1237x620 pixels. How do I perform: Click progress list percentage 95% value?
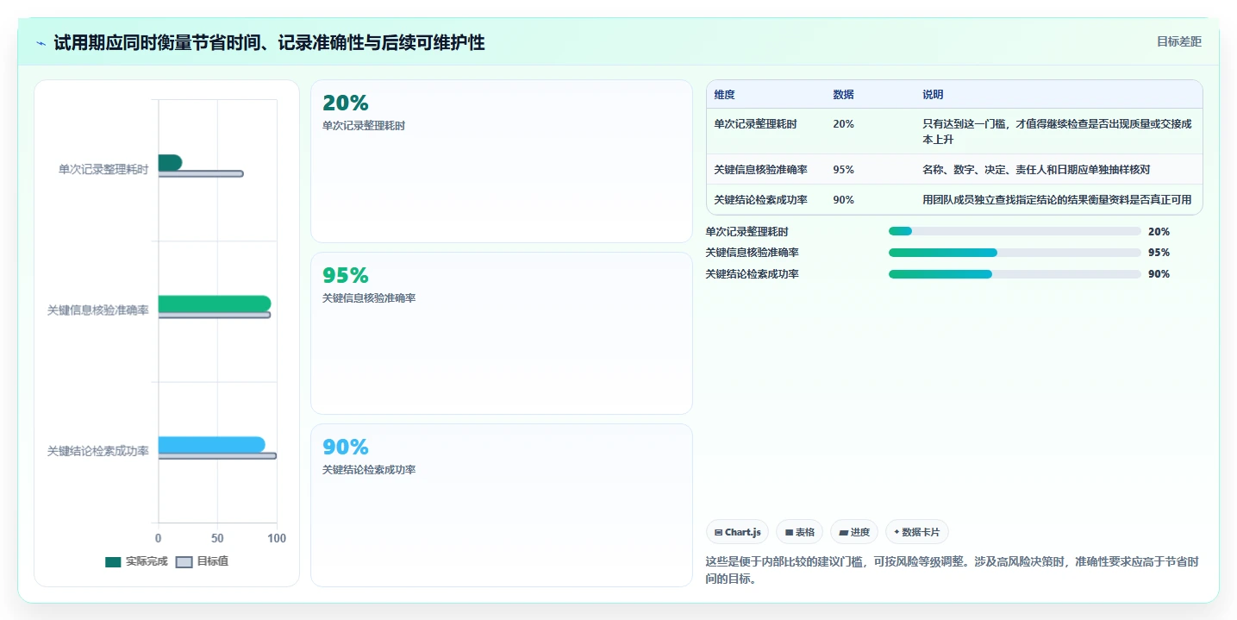pos(1159,253)
